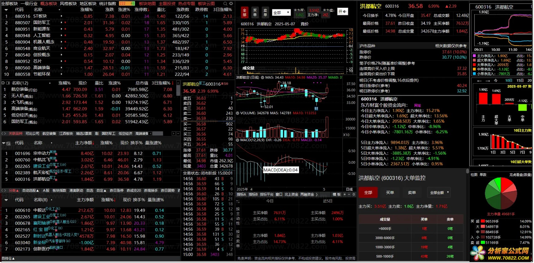
Task: Switch to 风格板块 tab
Action: click(x=68, y=4)
